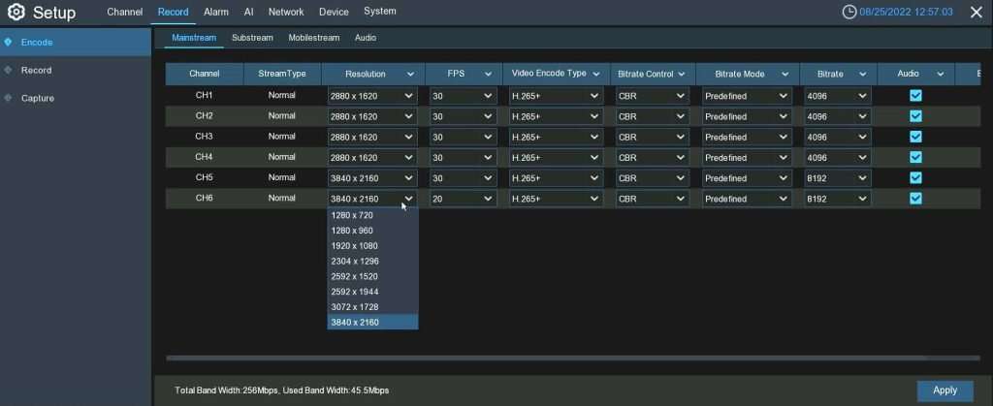The height and width of the screenshot is (406, 993).
Task: Click the date and time display
Action: 907,12
